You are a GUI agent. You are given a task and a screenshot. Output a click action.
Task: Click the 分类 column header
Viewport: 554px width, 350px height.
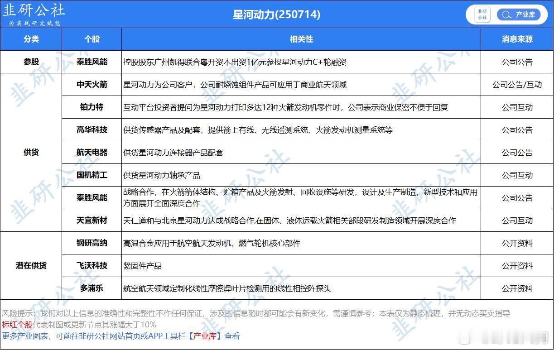pyautogui.click(x=31, y=39)
